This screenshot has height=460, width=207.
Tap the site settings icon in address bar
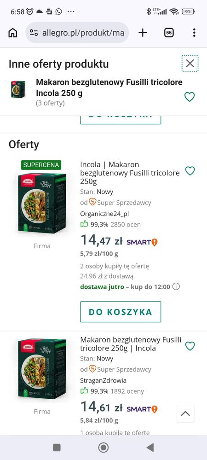[34, 33]
